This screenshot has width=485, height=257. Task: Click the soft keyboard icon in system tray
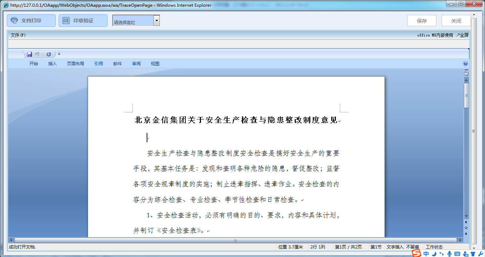coord(457,253)
